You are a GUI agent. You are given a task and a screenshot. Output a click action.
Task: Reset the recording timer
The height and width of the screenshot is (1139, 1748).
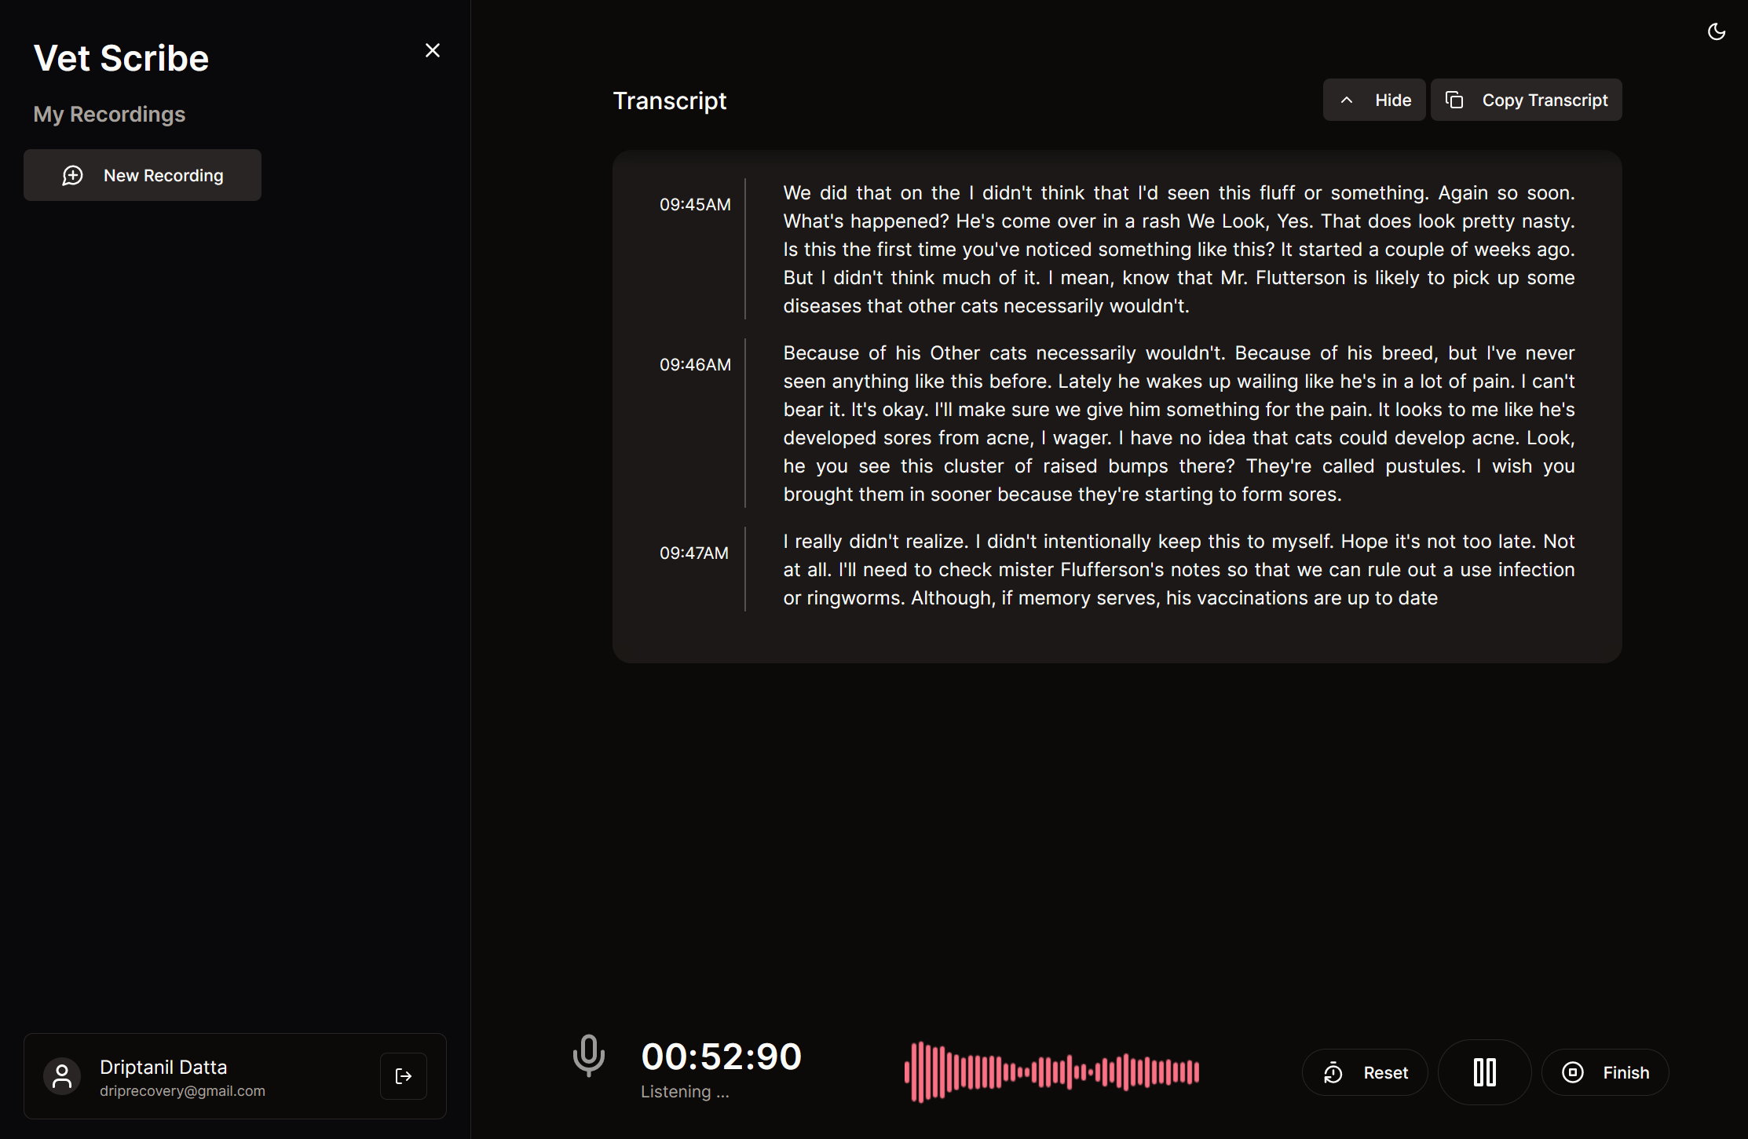point(1366,1072)
